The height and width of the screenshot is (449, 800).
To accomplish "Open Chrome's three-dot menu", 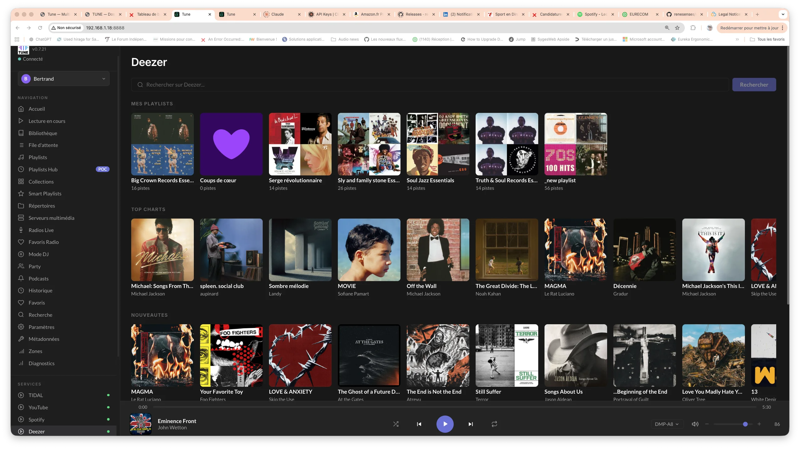I will tap(782, 28).
